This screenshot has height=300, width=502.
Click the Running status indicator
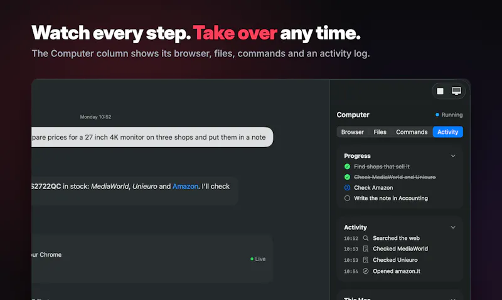tap(449, 115)
